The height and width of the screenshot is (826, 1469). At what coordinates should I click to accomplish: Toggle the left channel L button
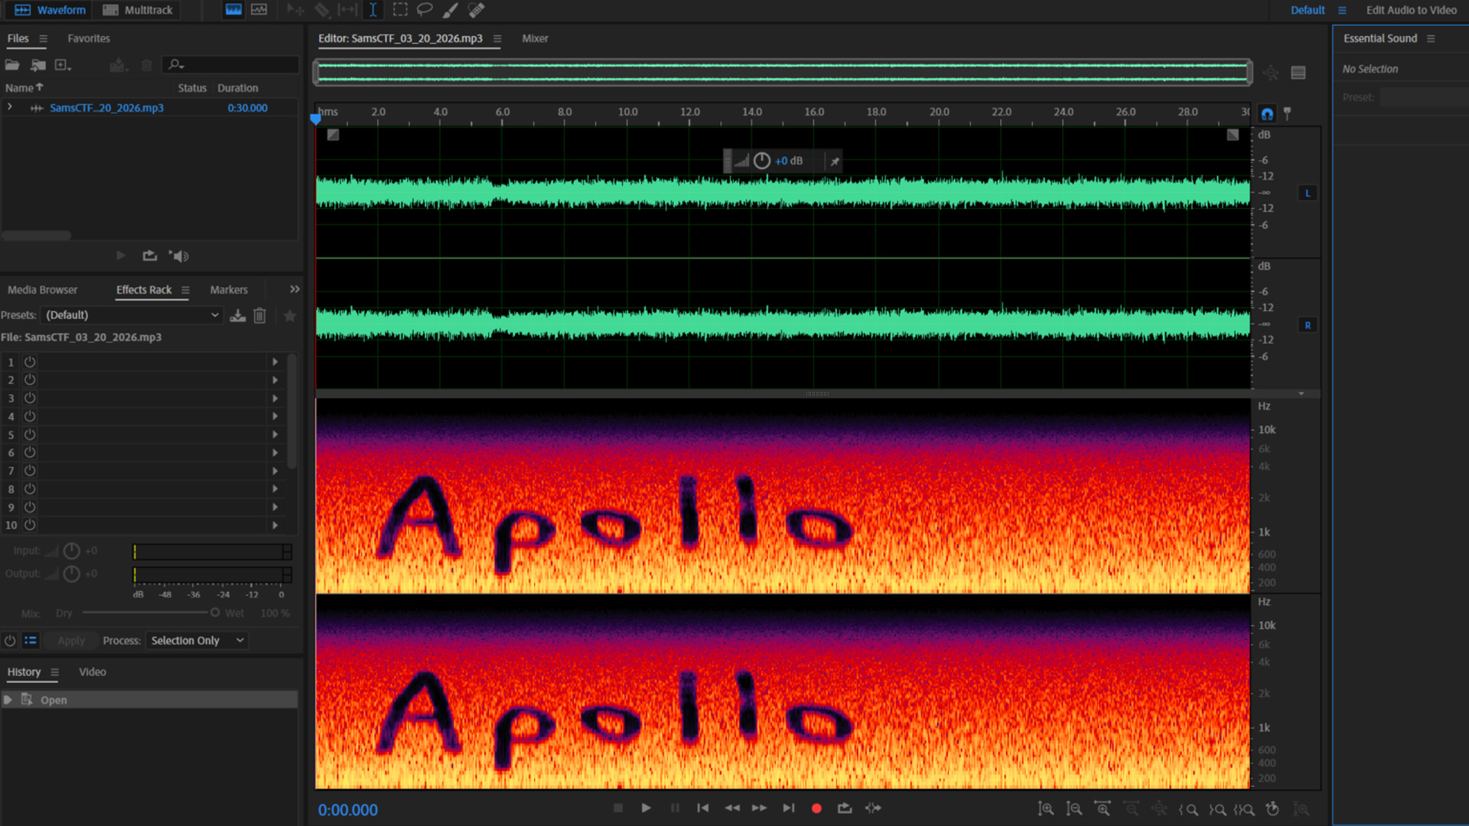(x=1308, y=193)
